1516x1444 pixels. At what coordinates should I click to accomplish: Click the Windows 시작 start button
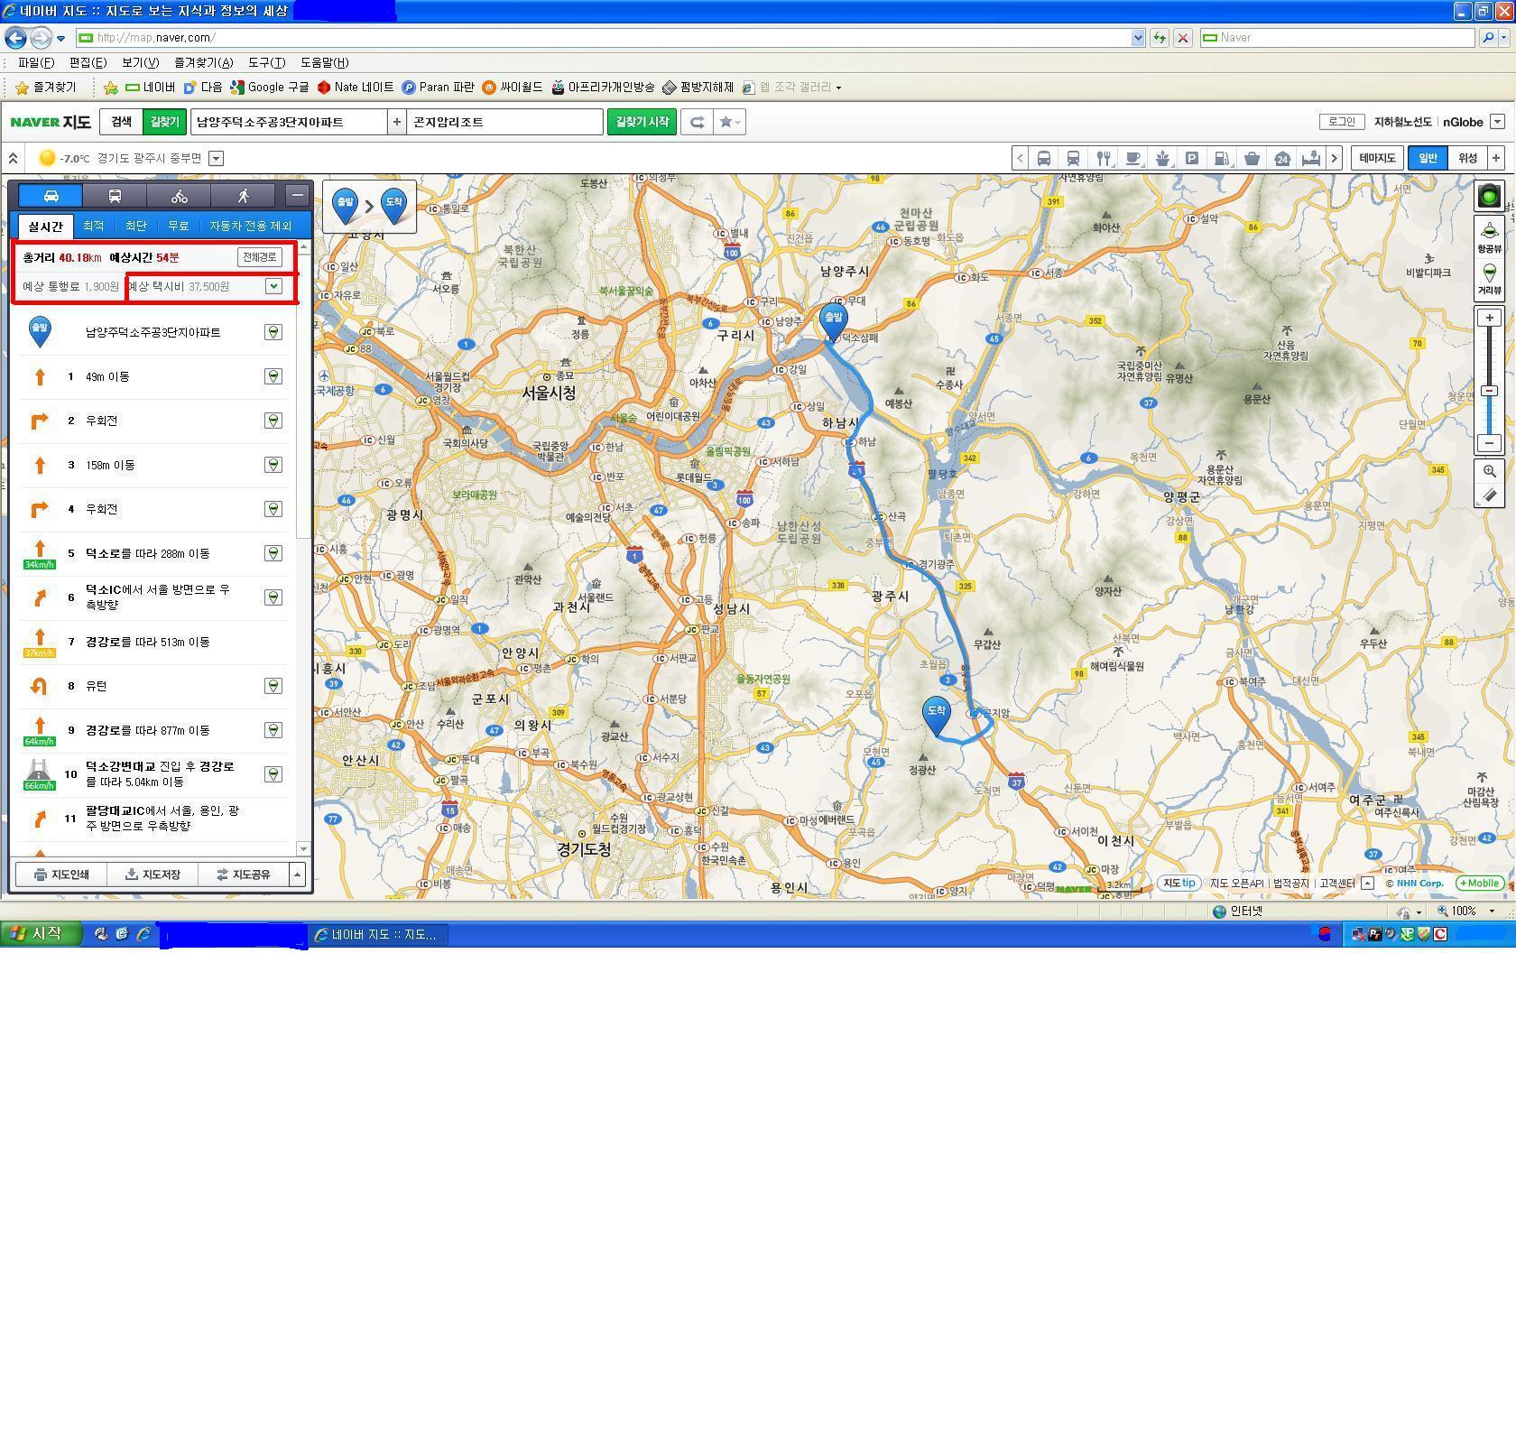pyautogui.click(x=40, y=934)
